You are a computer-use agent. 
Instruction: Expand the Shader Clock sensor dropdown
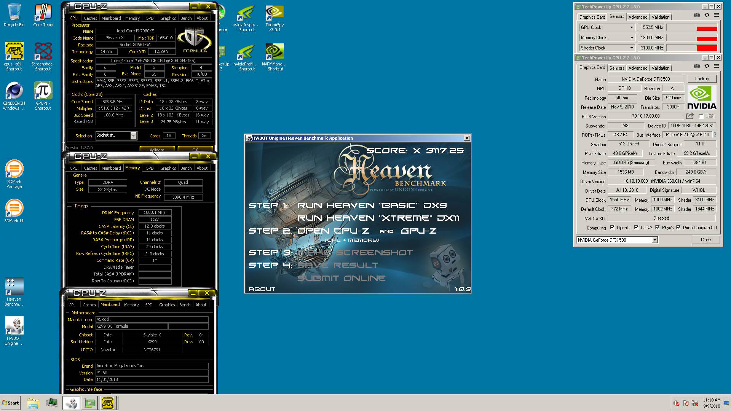point(632,48)
